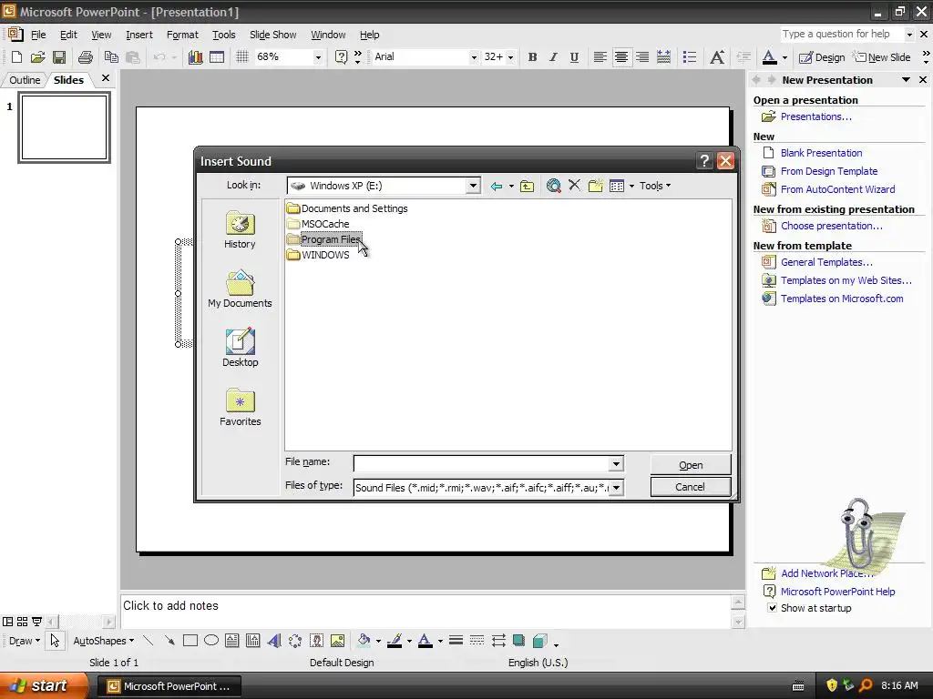Toggle the Show at startup checkbox
Screen dimensions: 933x699
pyautogui.click(x=772, y=608)
